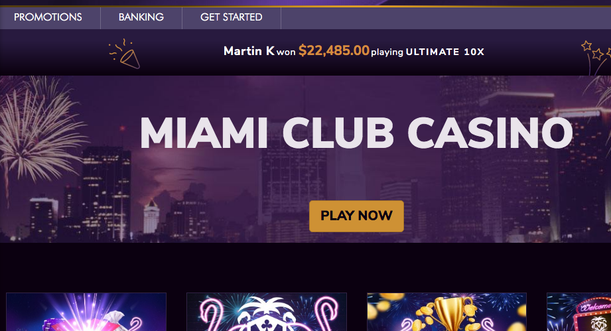Click the white palm tree crest icon
Screen dimensions: 611x331
(266, 314)
